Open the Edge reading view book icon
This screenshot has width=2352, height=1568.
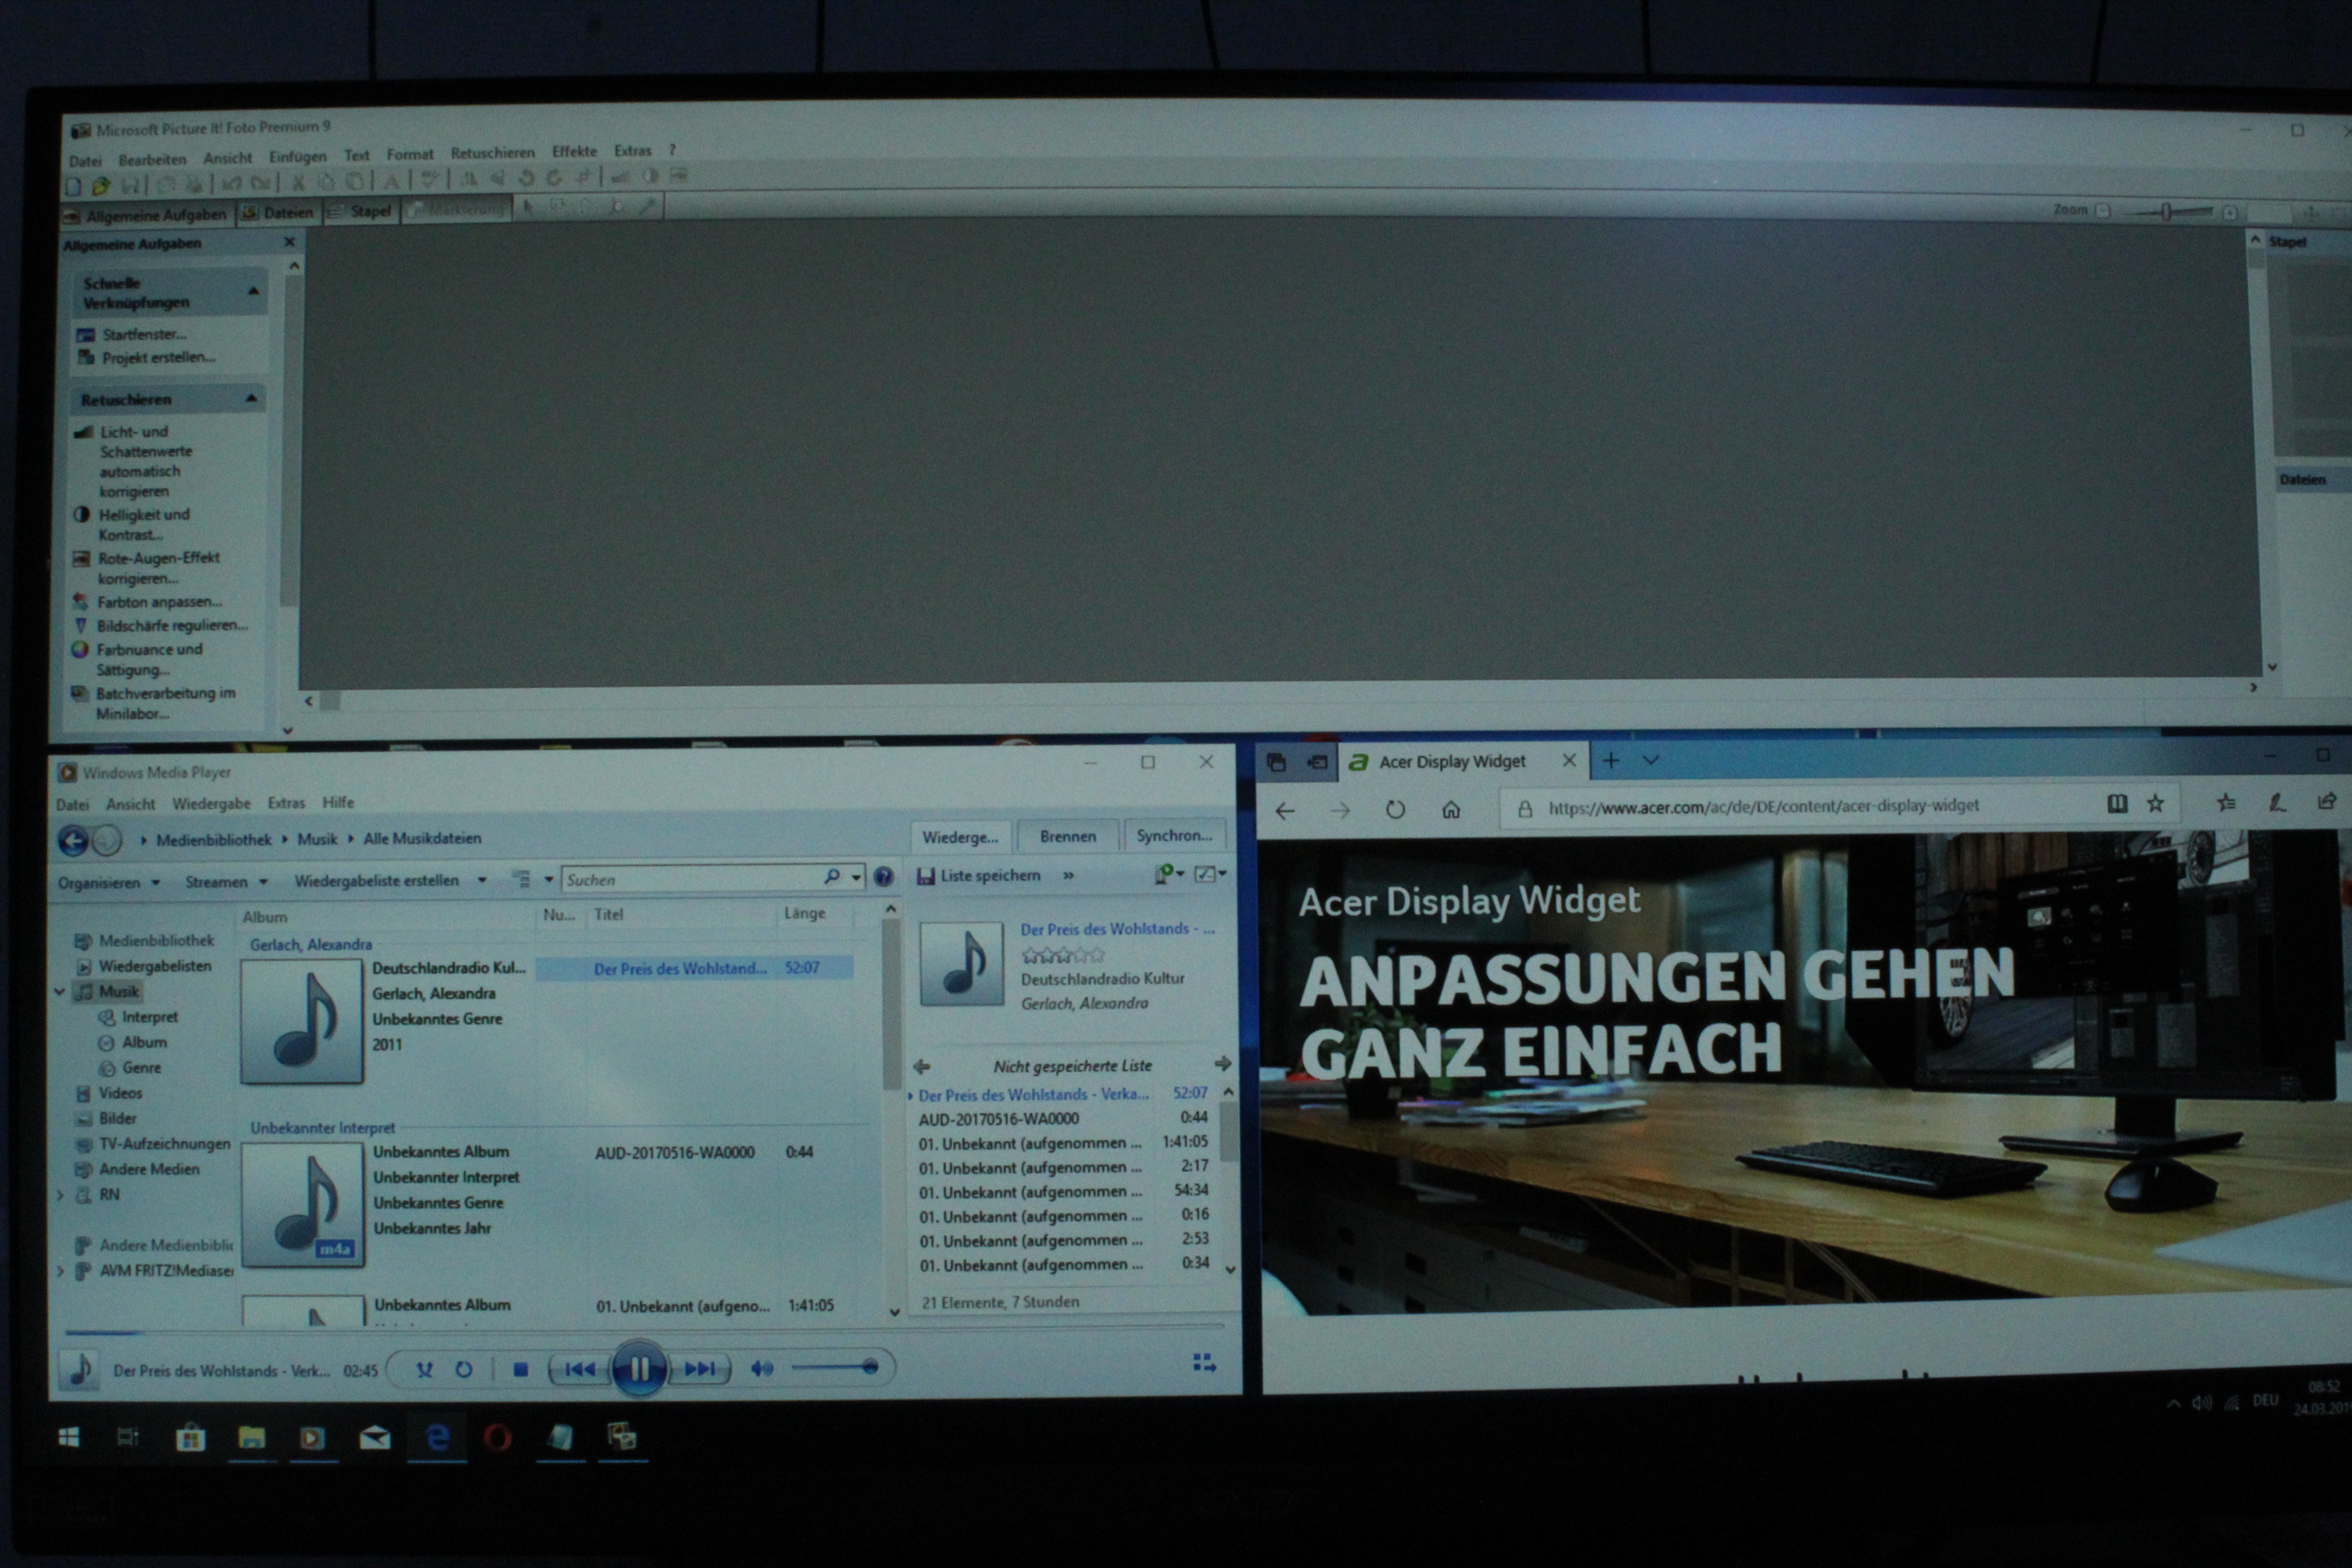2117,803
